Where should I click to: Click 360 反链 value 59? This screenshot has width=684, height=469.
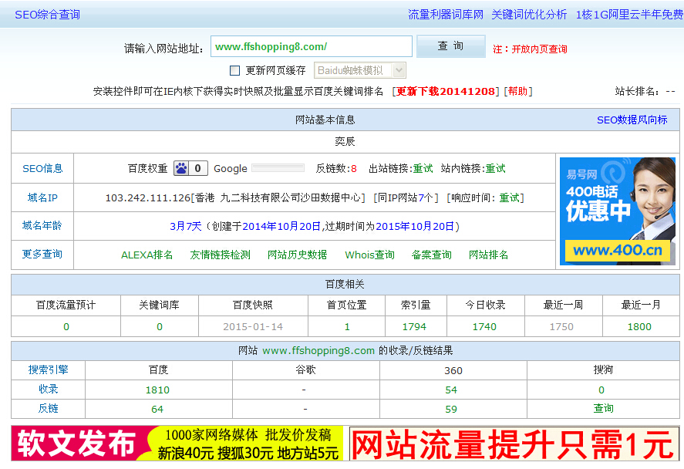click(x=451, y=410)
